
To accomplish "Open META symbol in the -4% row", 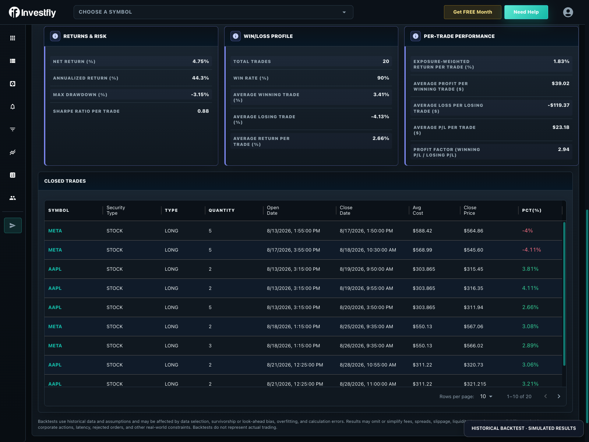I will coord(55,231).
